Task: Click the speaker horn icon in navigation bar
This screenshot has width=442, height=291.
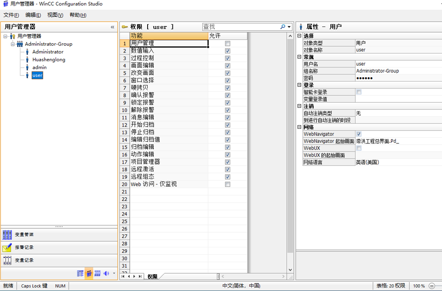Action: pyautogui.click(x=106, y=273)
